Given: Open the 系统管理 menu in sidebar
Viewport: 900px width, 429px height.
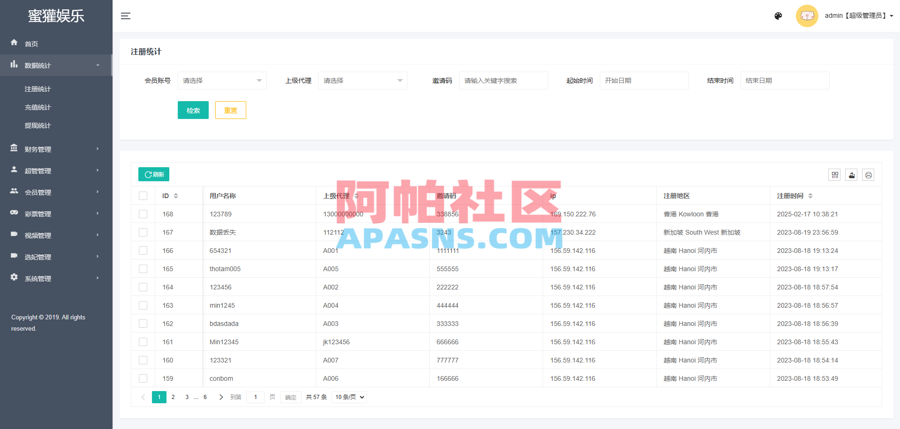Looking at the screenshot, I should click(x=38, y=278).
